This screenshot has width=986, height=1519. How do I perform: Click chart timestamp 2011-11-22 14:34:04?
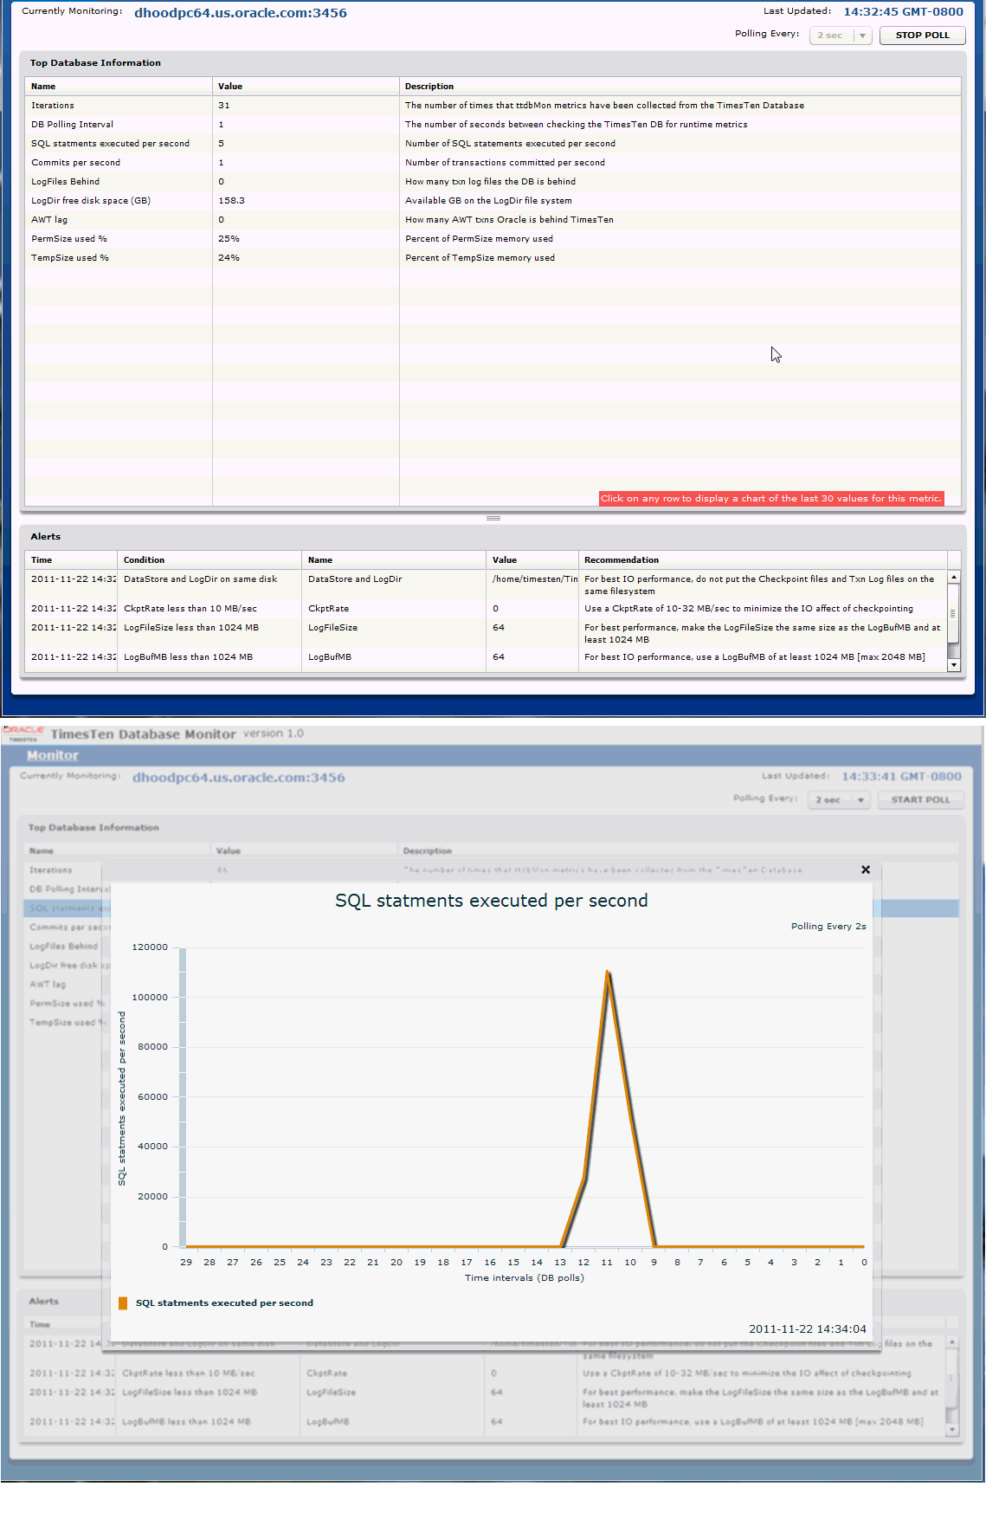click(x=807, y=1328)
